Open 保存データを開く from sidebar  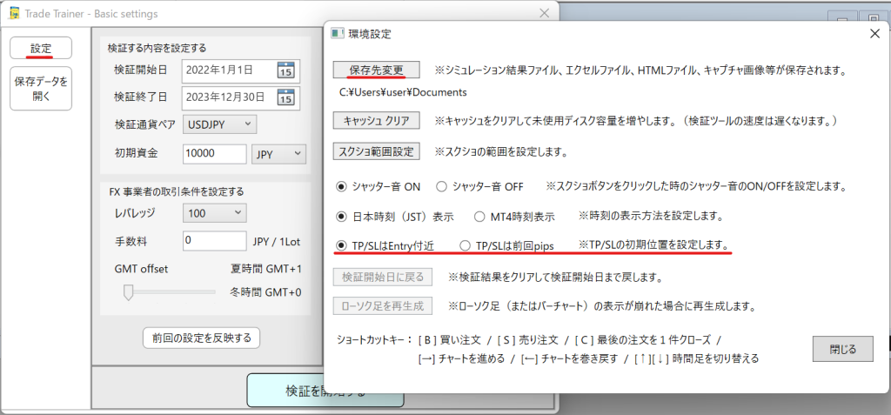[41, 89]
